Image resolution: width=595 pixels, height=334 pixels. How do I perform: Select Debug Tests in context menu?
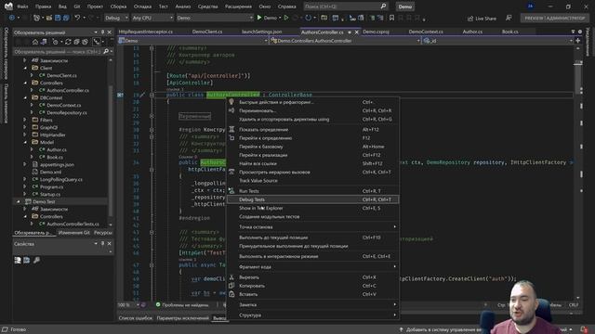[313, 199]
